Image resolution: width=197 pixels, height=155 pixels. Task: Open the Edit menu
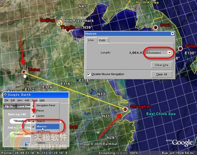tap(13, 100)
